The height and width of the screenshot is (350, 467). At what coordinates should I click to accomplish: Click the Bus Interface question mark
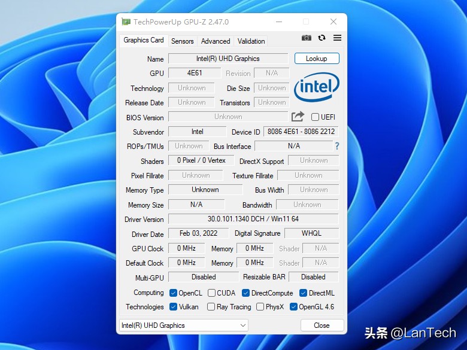[x=337, y=146]
